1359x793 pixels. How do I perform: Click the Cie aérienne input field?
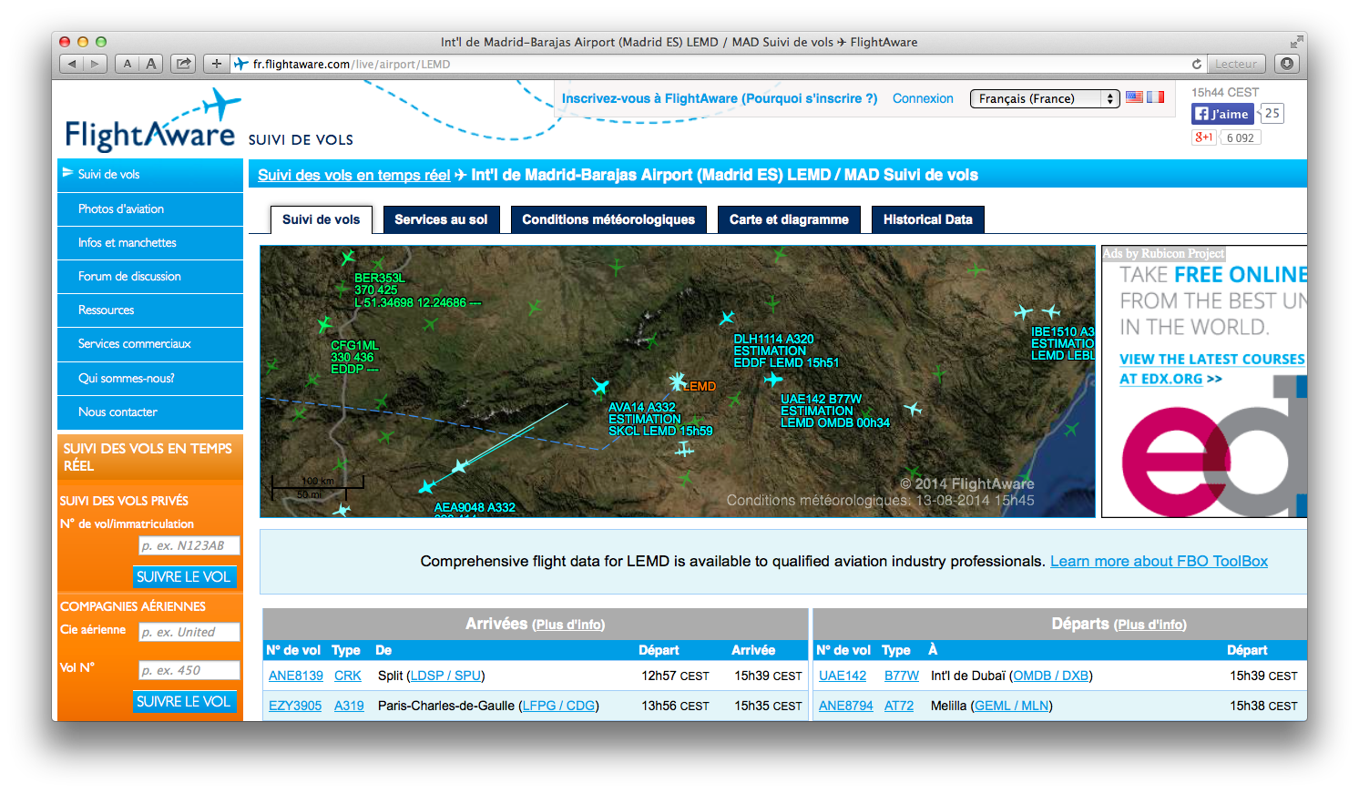[x=189, y=632]
